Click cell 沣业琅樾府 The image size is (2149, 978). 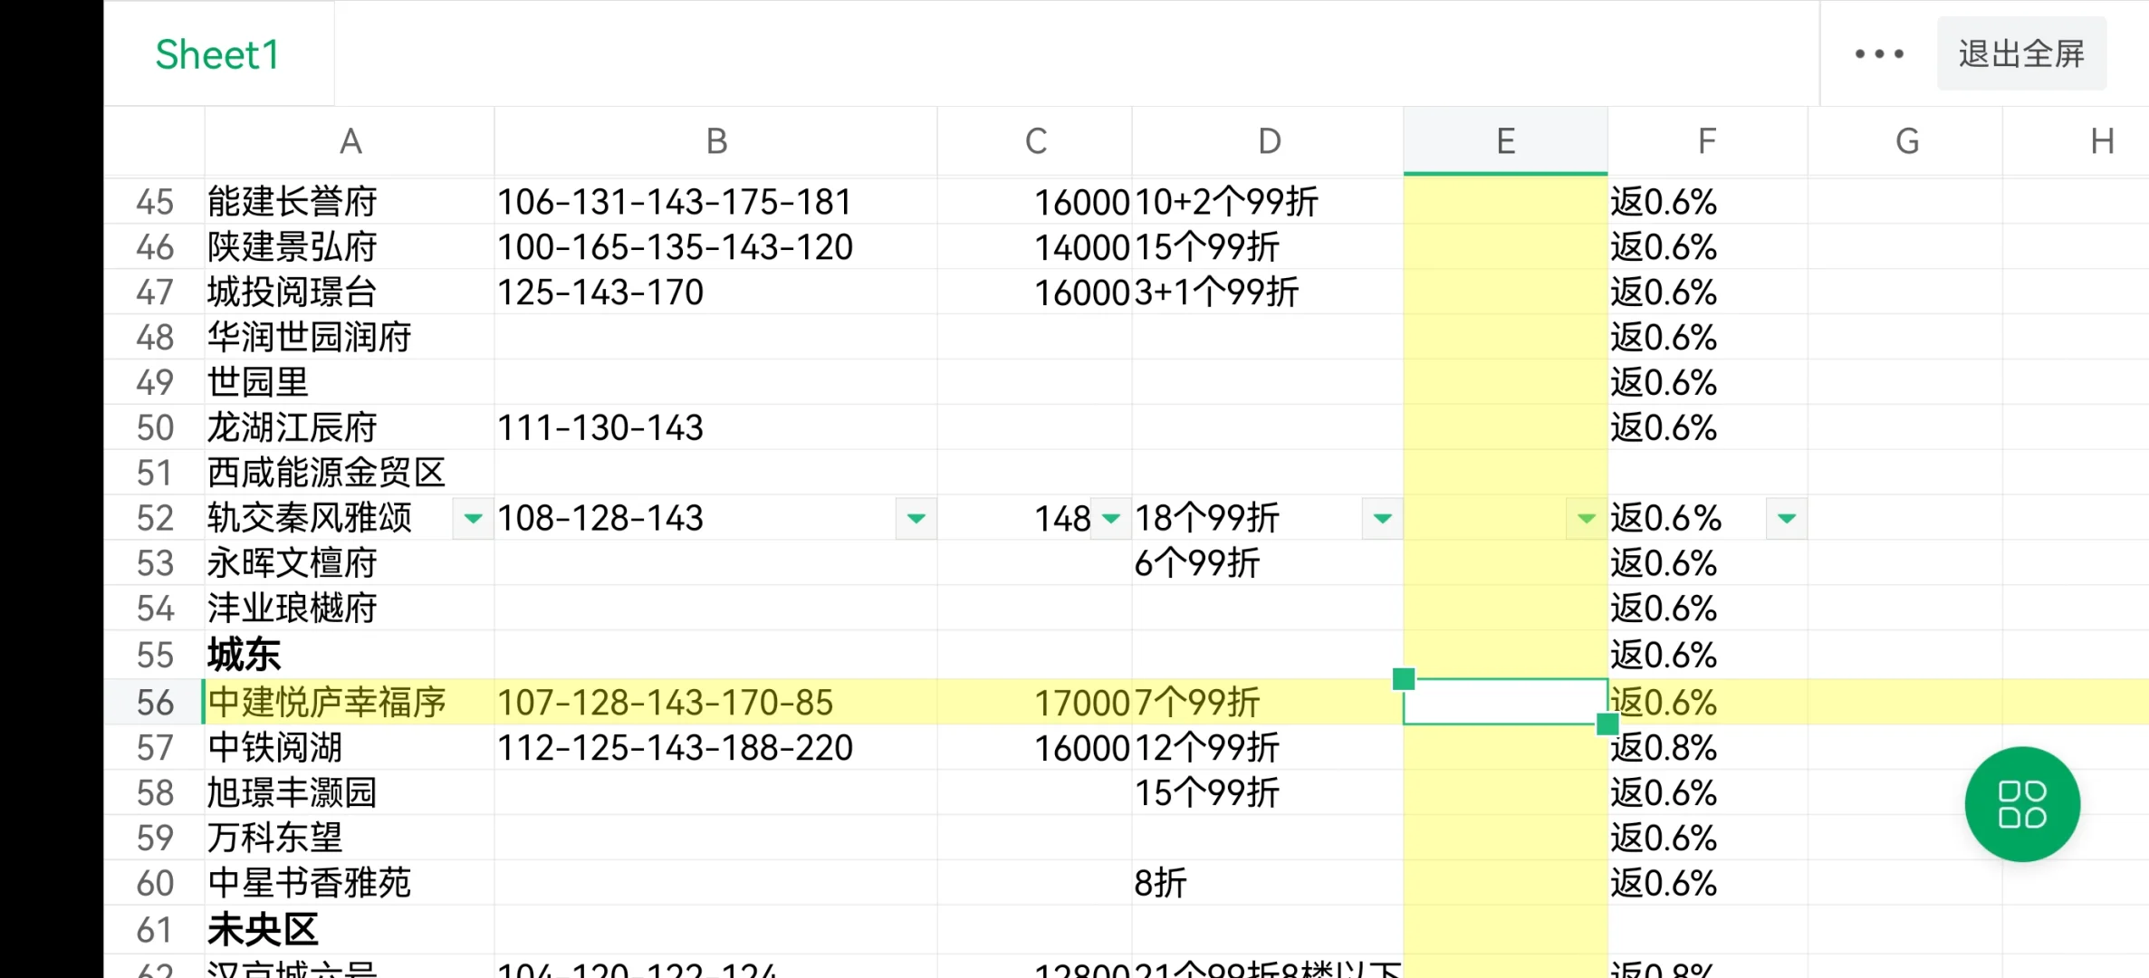[x=350, y=609]
